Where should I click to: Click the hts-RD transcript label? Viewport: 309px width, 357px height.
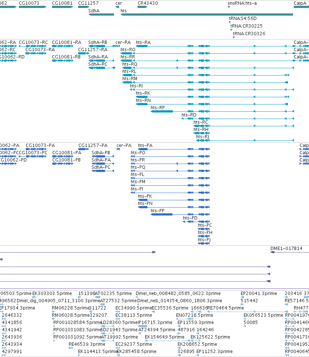pyautogui.click(x=189, y=115)
